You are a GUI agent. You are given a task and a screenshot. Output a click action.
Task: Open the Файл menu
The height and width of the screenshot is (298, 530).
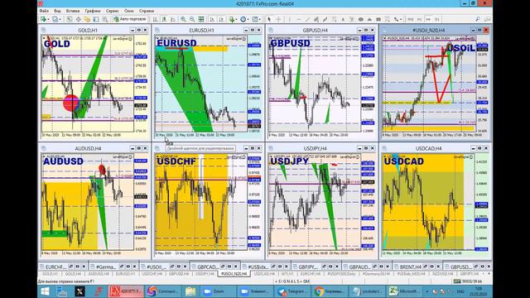click(x=44, y=11)
